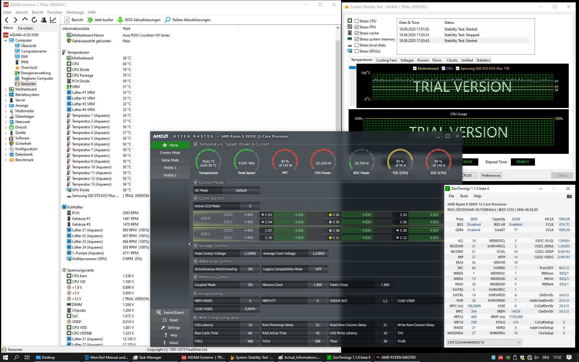The image size is (579, 362).
Task: Click the PPT gauge in Ryzen Master
Action: click(285, 161)
